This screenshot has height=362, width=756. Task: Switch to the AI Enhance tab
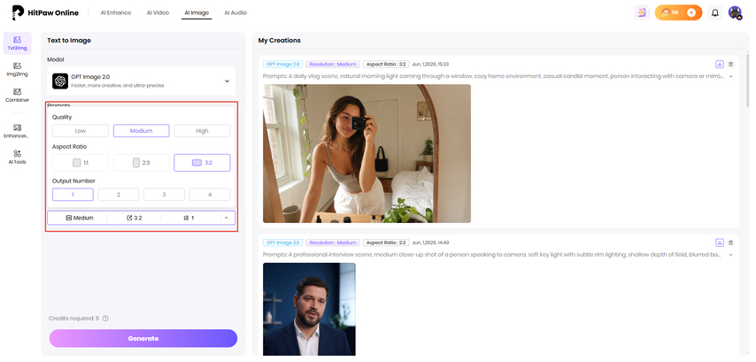point(116,13)
